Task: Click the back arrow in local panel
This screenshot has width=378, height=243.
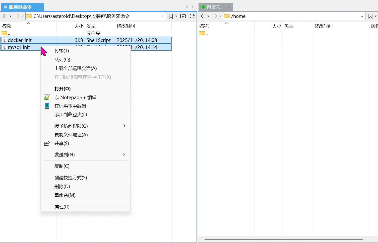Action: pos(5,16)
